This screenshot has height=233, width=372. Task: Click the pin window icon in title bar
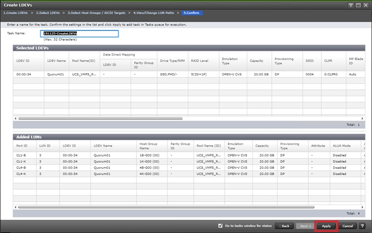click(x=351, y=5)
